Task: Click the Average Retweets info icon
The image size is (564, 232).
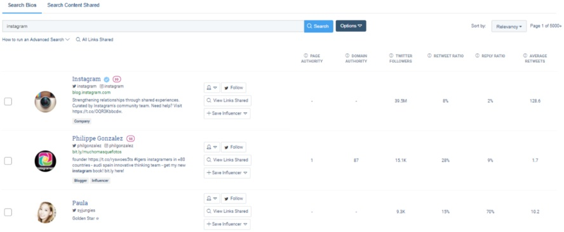Action: pos(525,56)
